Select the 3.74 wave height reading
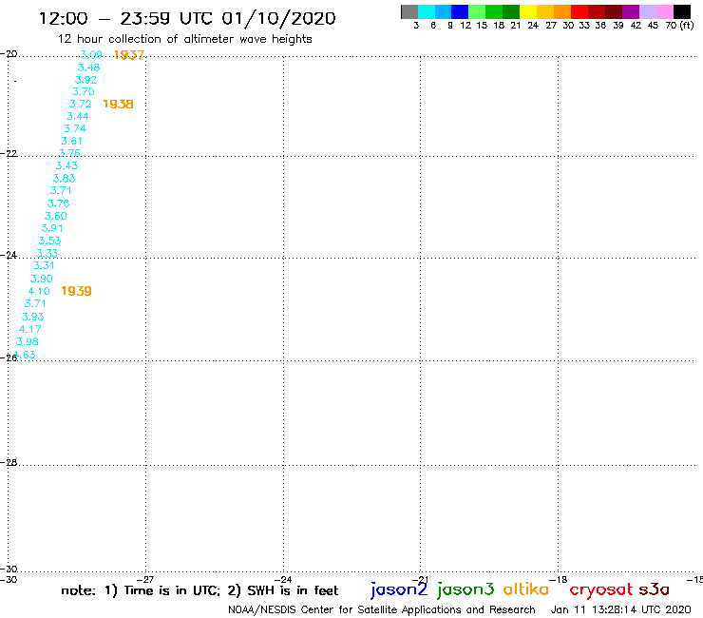Image resolution: width=703 pixels, height=618 pixels. click(75, 128)
